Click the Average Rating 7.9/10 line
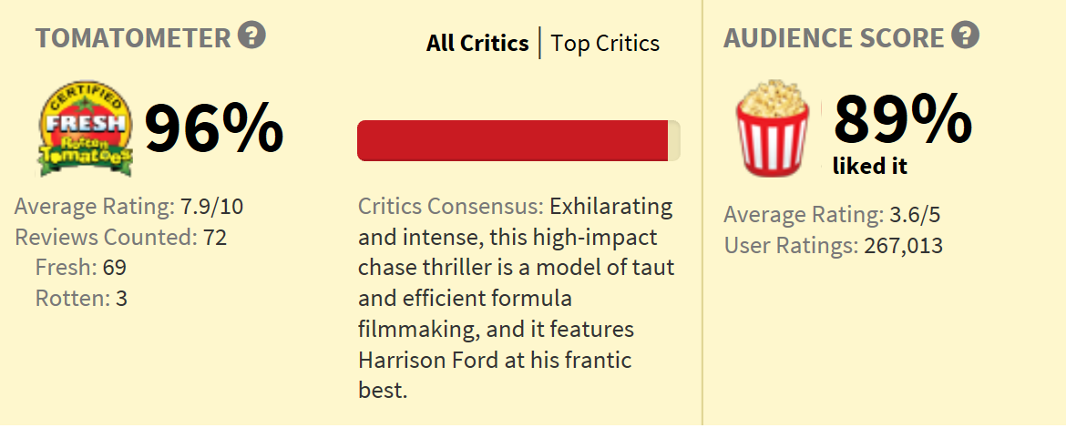The width and height of the screenshot is (1066, 428). point(128,206)
